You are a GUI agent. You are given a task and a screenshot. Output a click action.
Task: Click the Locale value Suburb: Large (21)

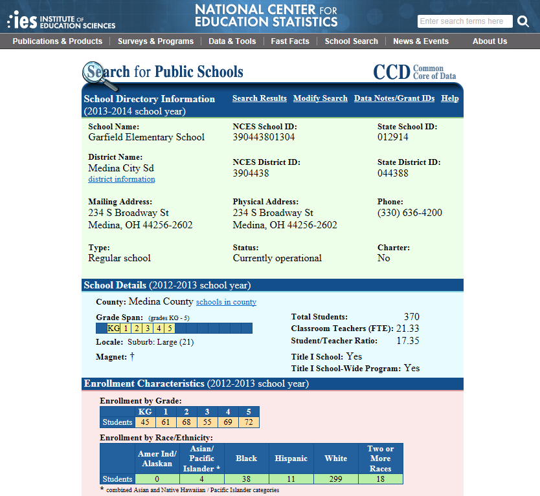click(x=161, y=342)
